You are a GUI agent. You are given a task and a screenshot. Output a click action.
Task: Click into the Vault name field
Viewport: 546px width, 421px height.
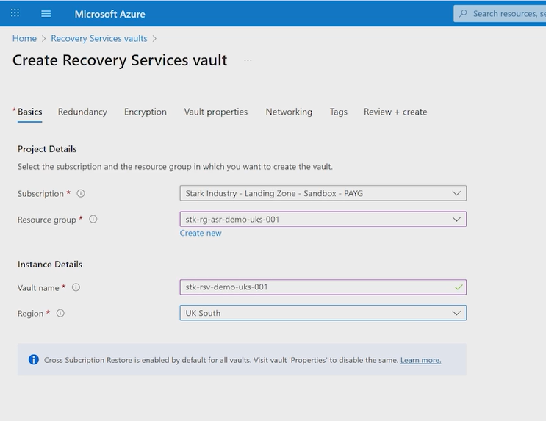[316, 287]
